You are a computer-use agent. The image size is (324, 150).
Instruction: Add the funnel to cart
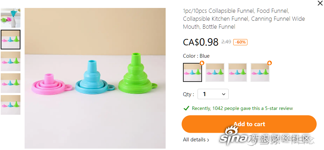[x=249, y=124]
